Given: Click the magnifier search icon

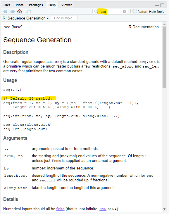Looking at the screenshot, I should pos(96,11).
